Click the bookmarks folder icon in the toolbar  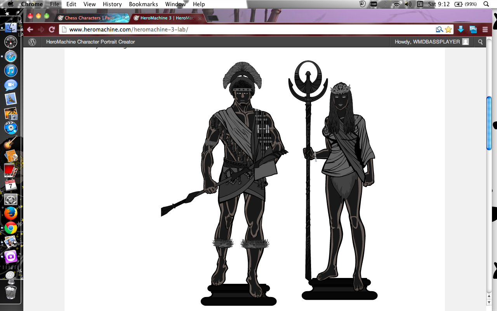tap(473, 29)
